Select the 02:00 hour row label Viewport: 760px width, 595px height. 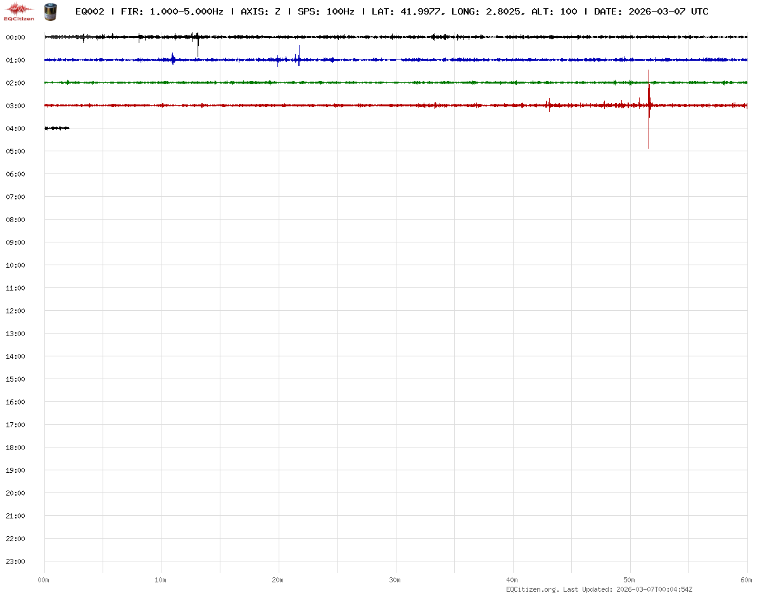coord(15,83)
